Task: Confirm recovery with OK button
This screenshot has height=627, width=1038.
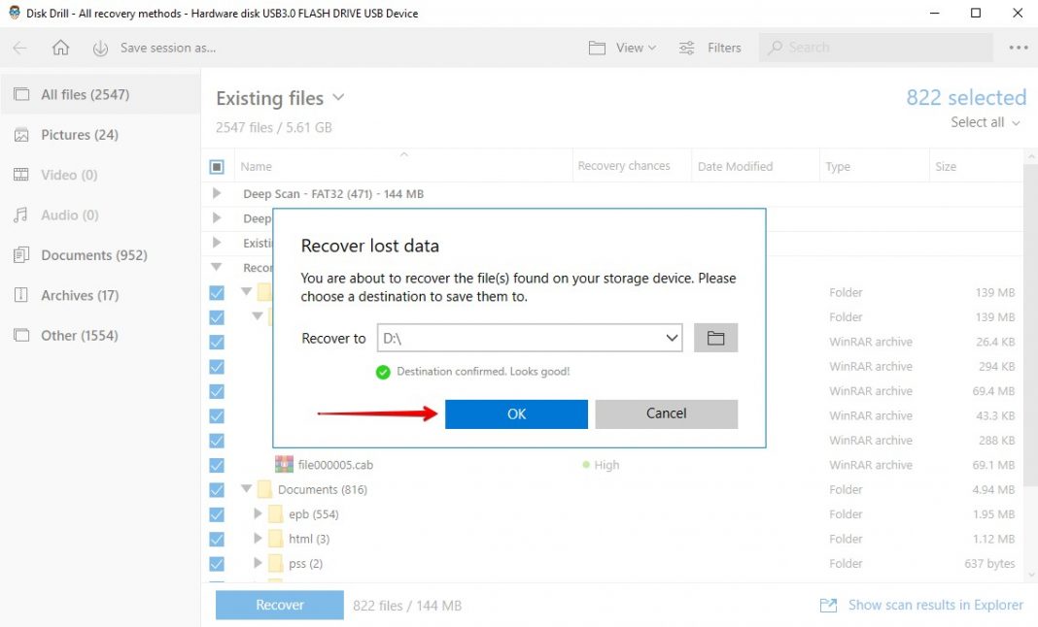Action: (x=515, y=413)
